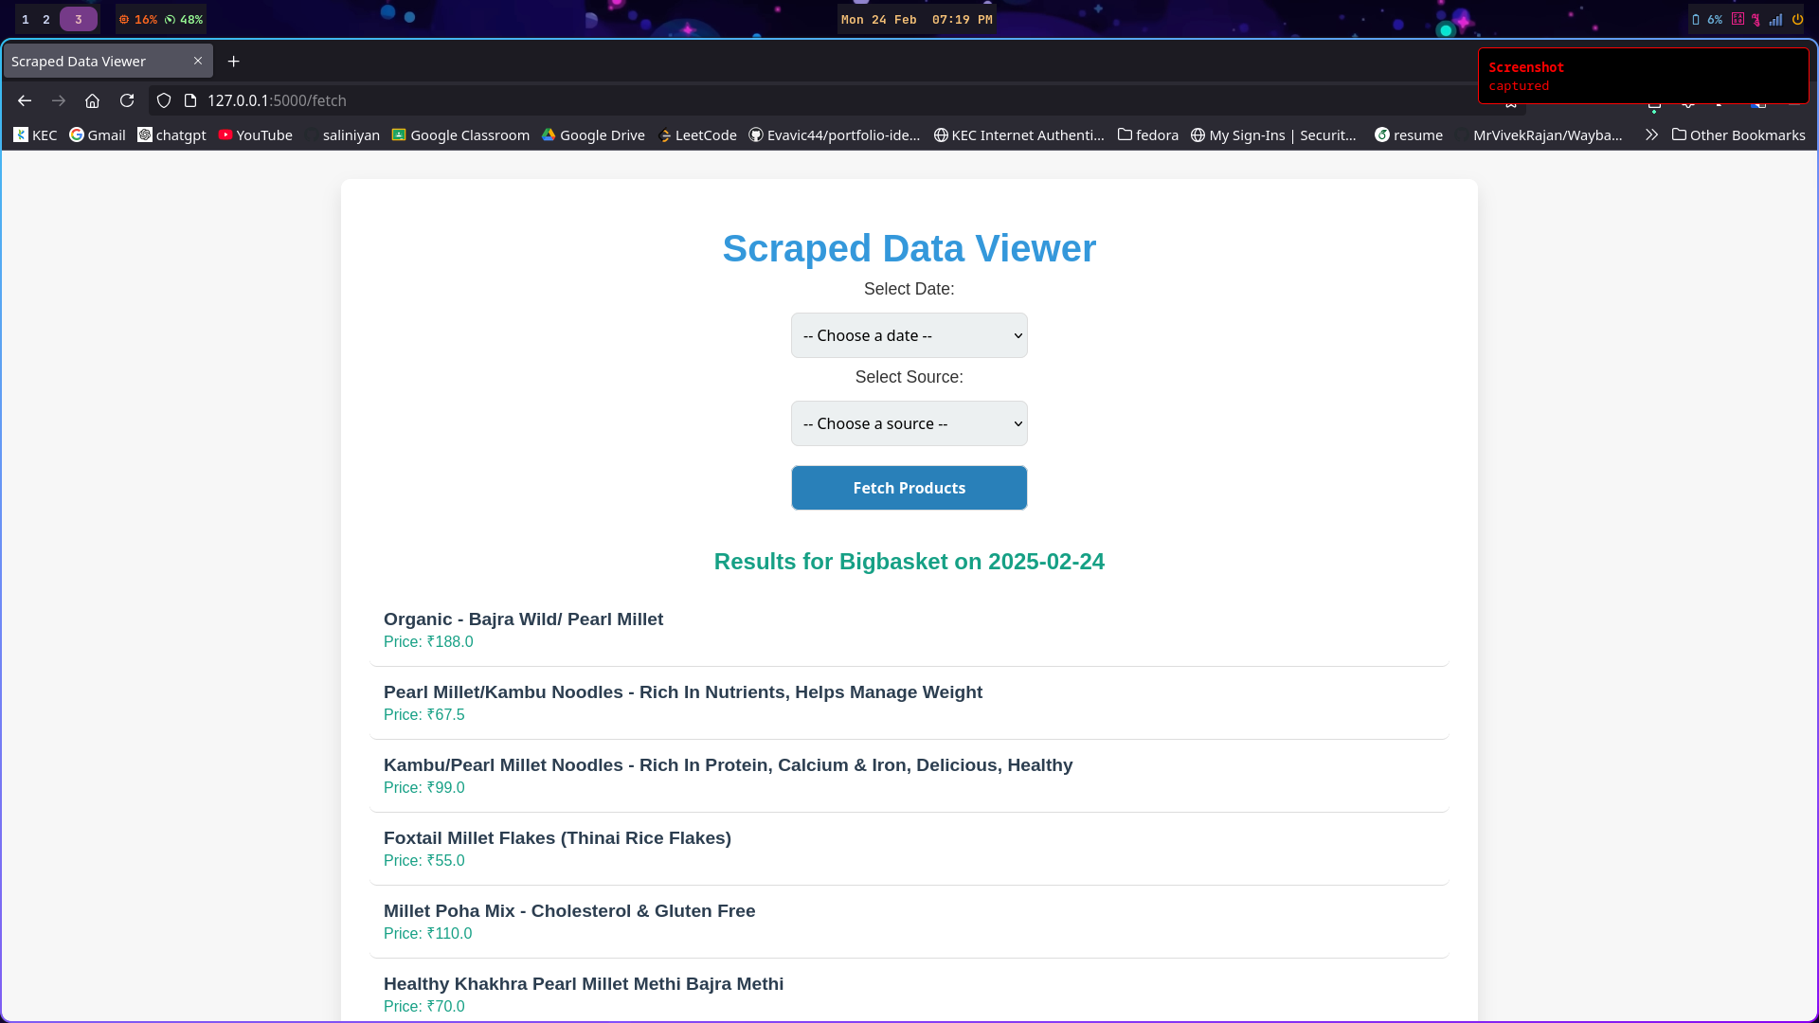Click Millet Poha Mix product title

click(x=569, y=911)
